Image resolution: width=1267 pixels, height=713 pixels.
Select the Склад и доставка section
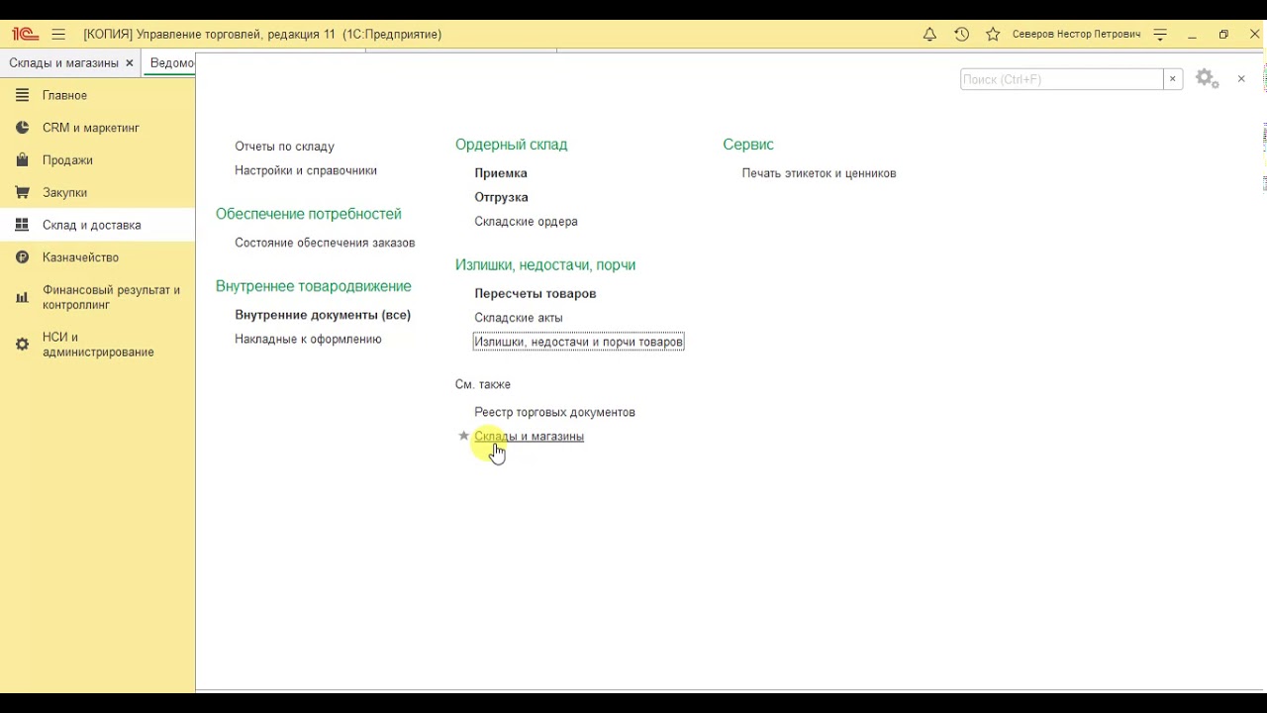(98, 225)
